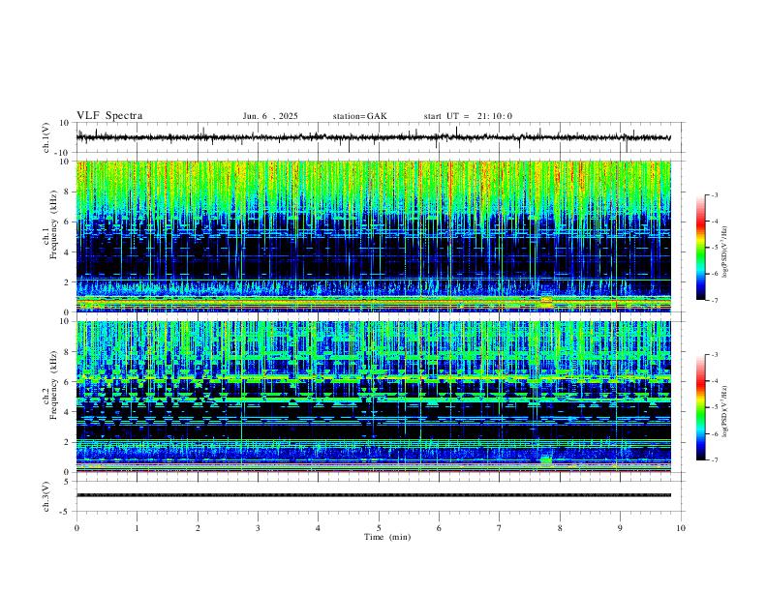Click the "Time (min)" axis title
Image resolution: width=767 pixels, height=592 pixels.
[387, 537]
